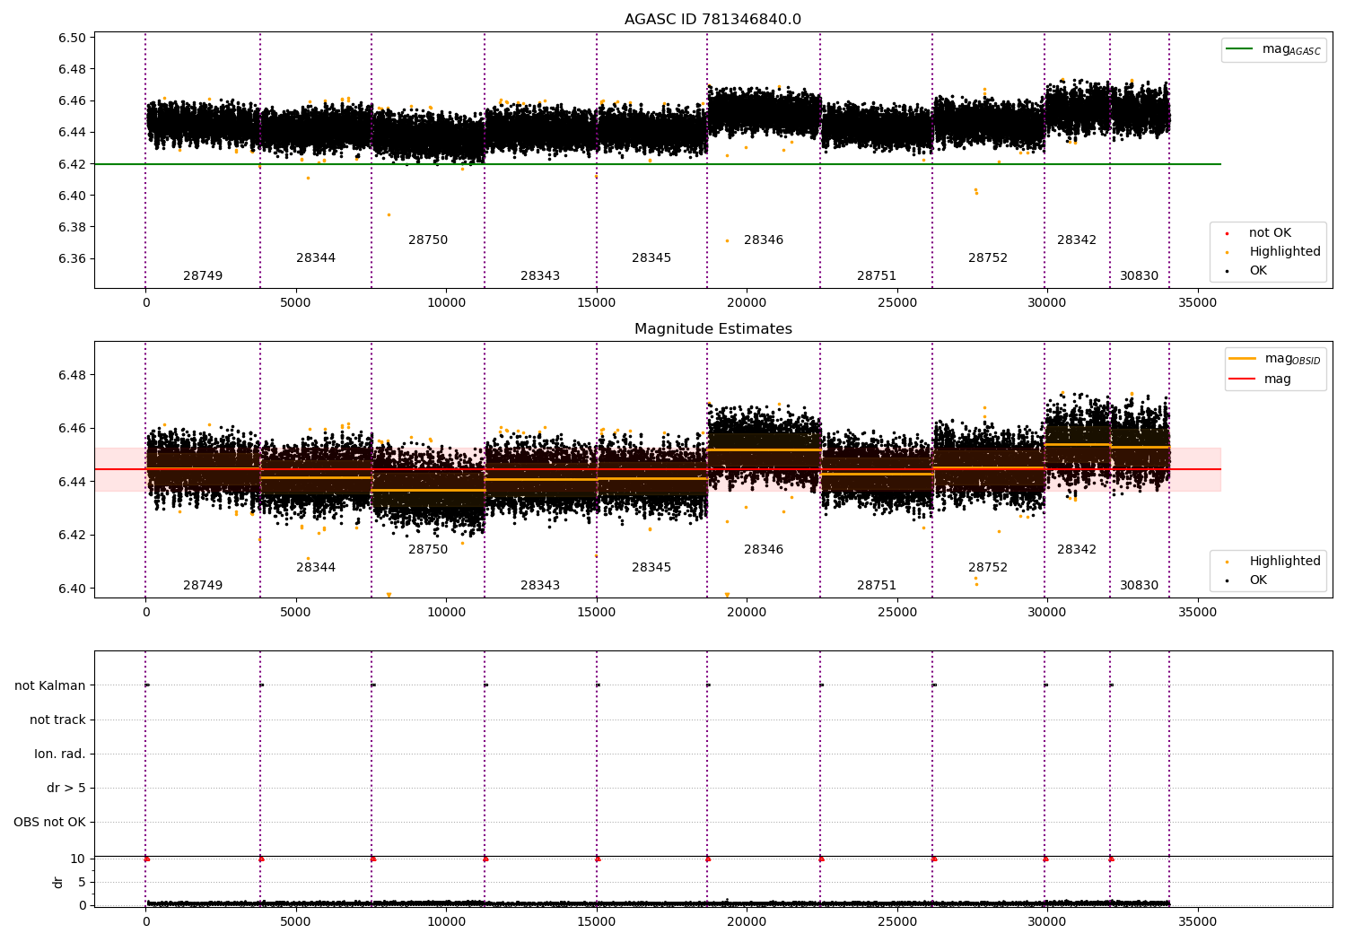The image size is (1346, 942).
Task: Click the plot title 'AGASC ID 781346840.0'
Action: click(x=712, y=20)
